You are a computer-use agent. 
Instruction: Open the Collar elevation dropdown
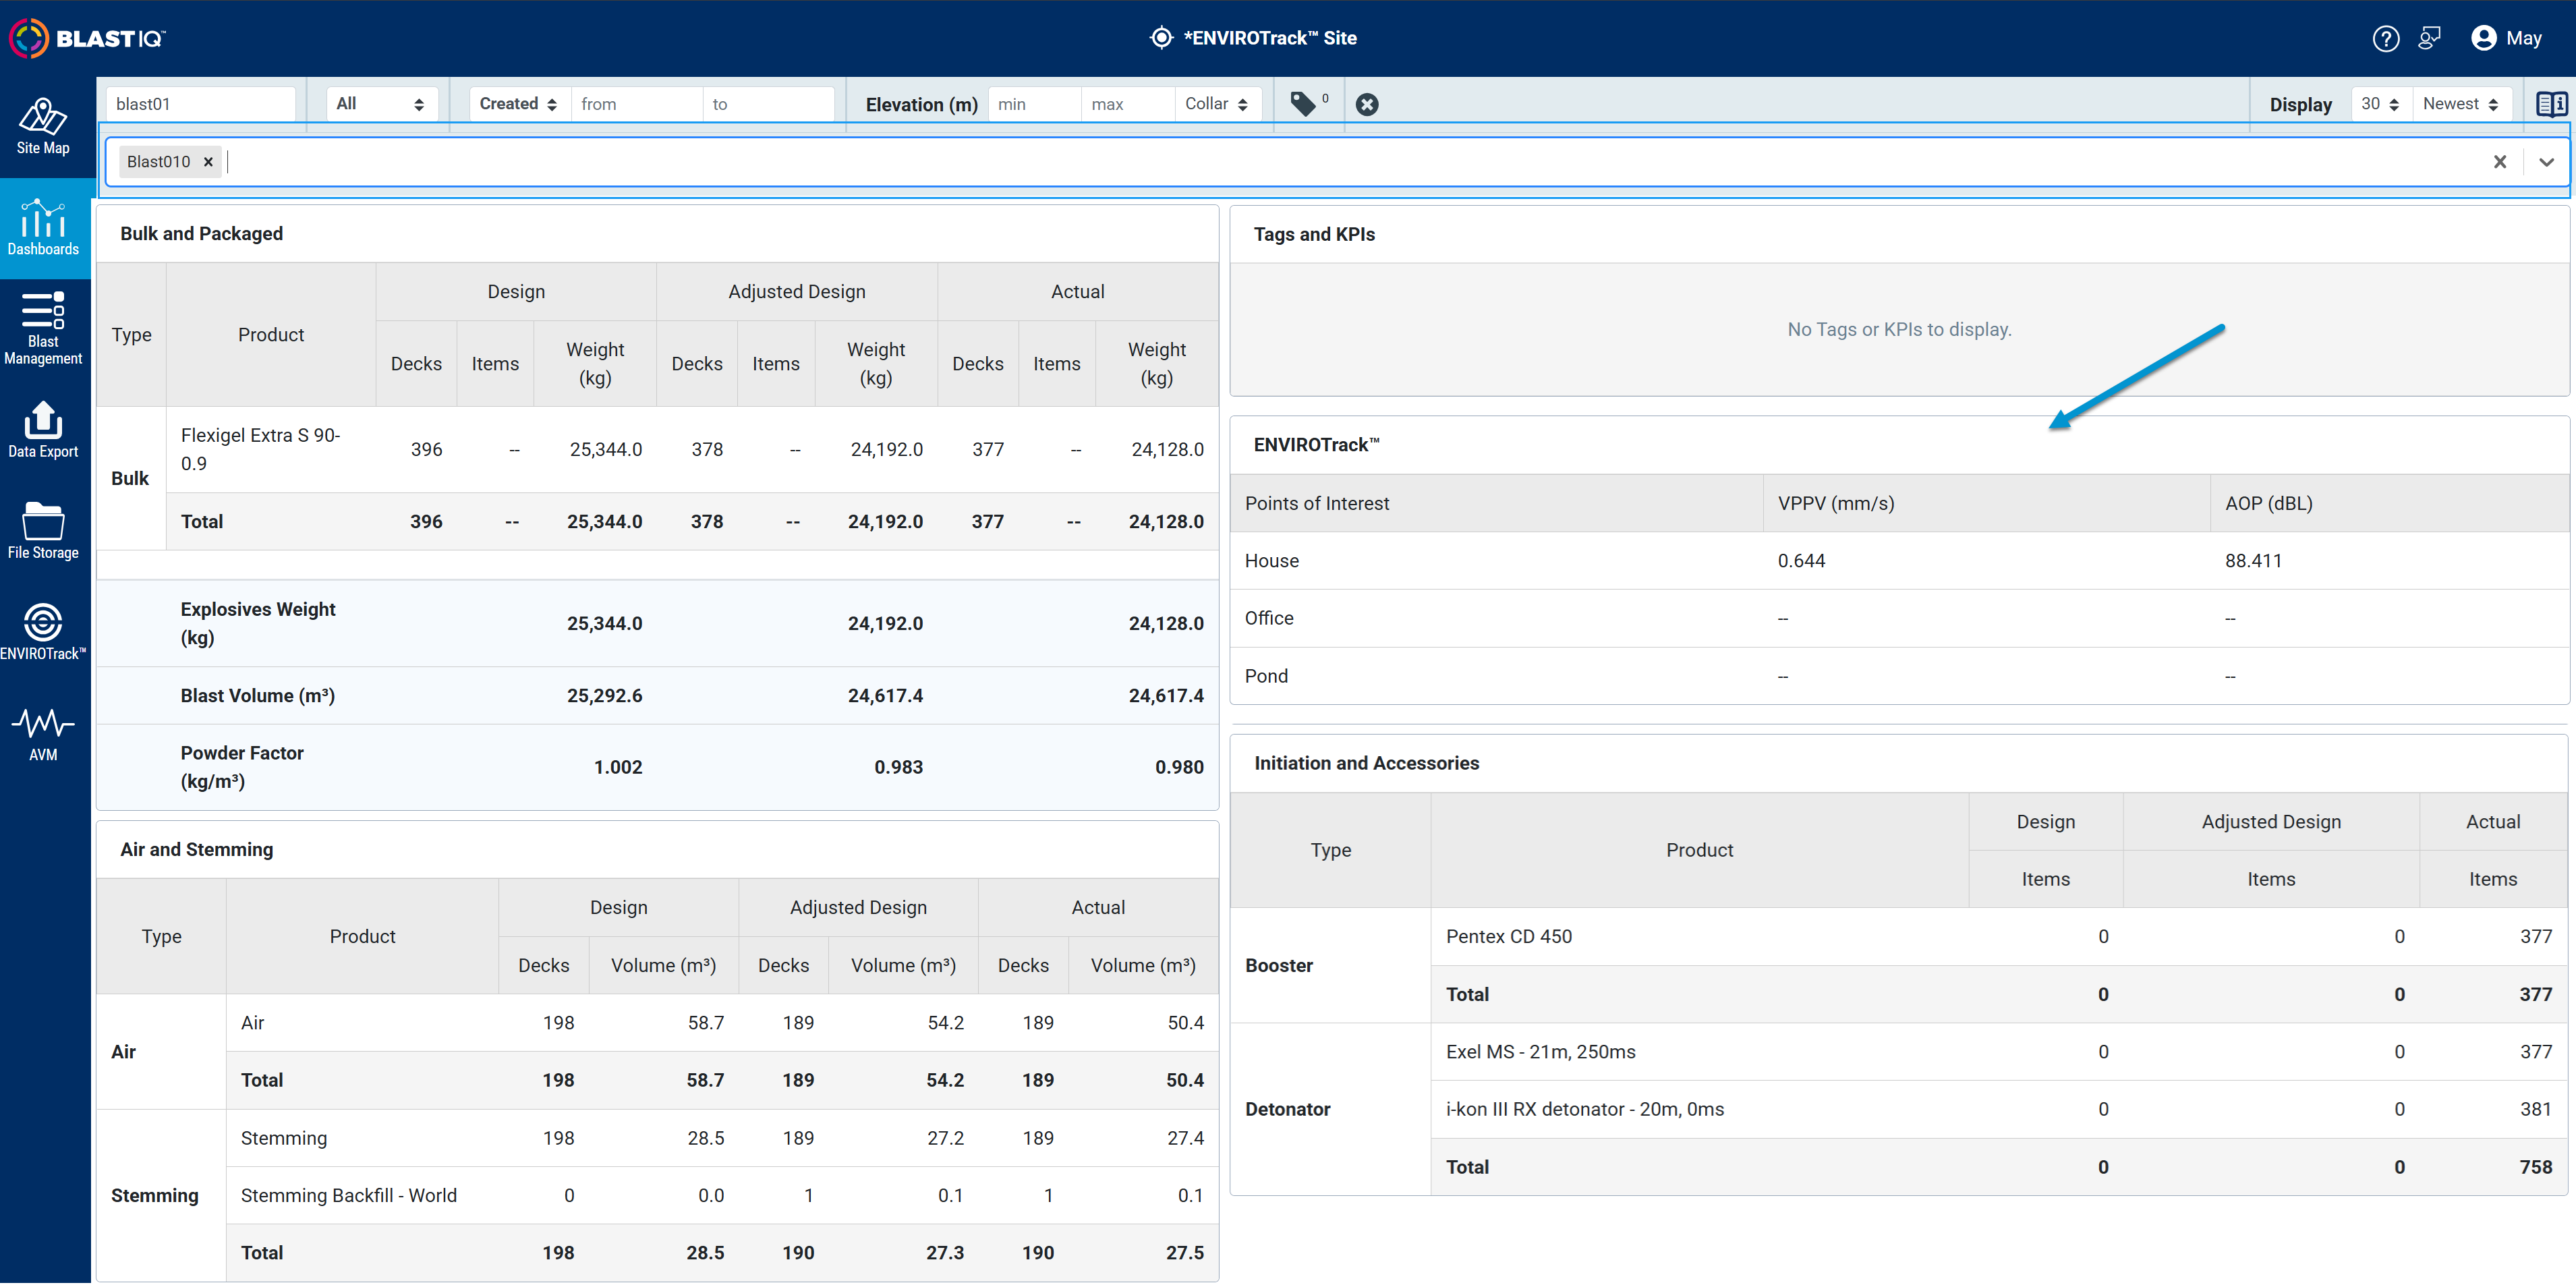click(1217, 104)
